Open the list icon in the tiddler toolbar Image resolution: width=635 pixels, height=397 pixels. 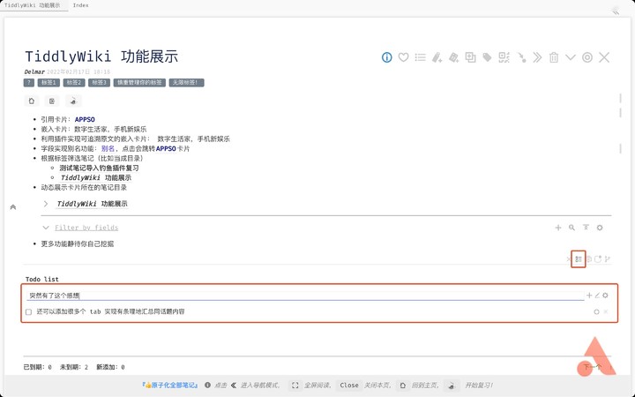click(420, 57)
